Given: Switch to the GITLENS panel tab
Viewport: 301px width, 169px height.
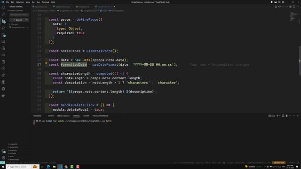Looking at the screenshot, I should pos(86,116).
